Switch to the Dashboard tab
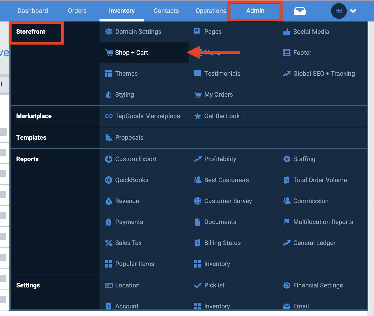 tap(33, 11)
